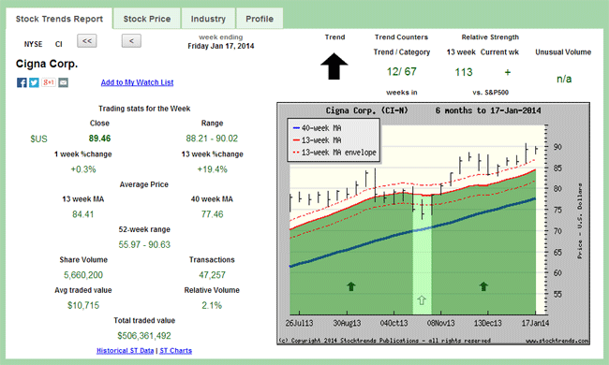Click the 04Oct13 axis date label
609x365 pixels.
point(394,323)
